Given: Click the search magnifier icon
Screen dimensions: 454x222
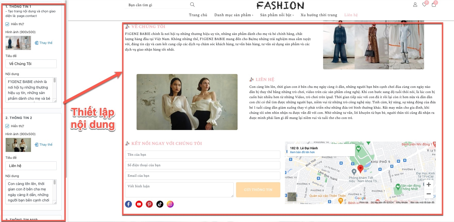Looking at the screenshot, I should pyautogui.click(x=192, y=5).
